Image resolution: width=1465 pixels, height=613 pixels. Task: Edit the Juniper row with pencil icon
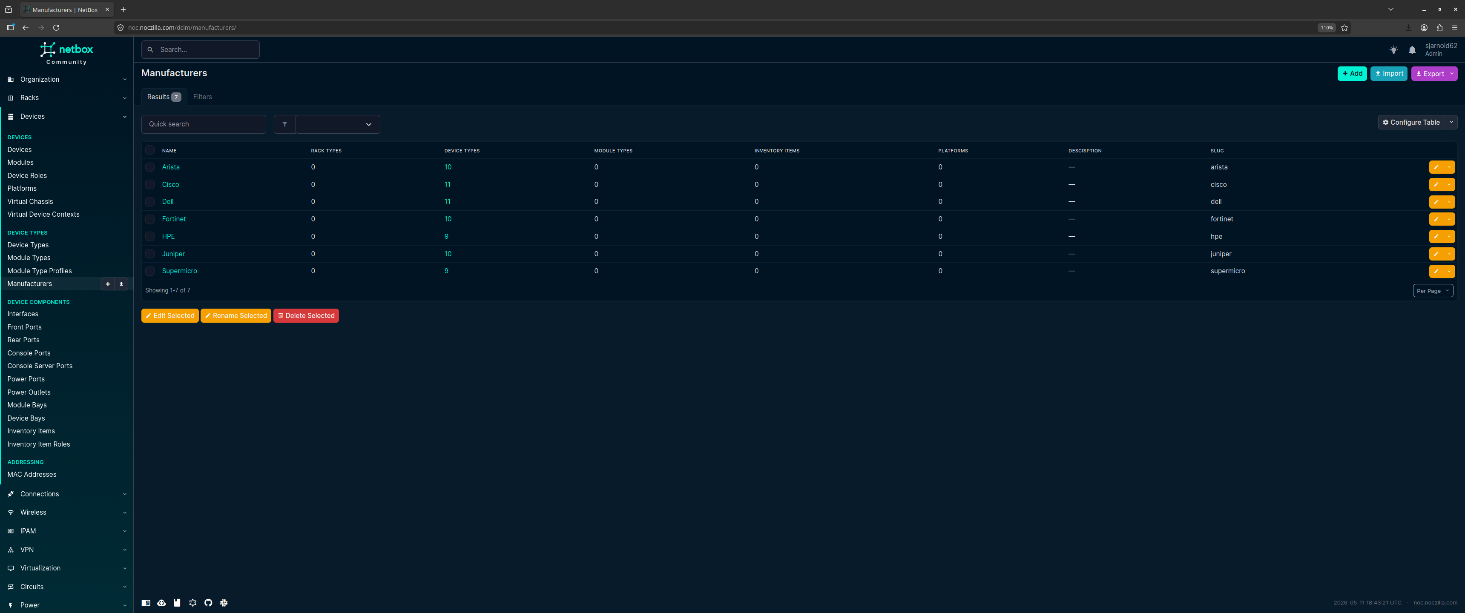coord(1436,254)
